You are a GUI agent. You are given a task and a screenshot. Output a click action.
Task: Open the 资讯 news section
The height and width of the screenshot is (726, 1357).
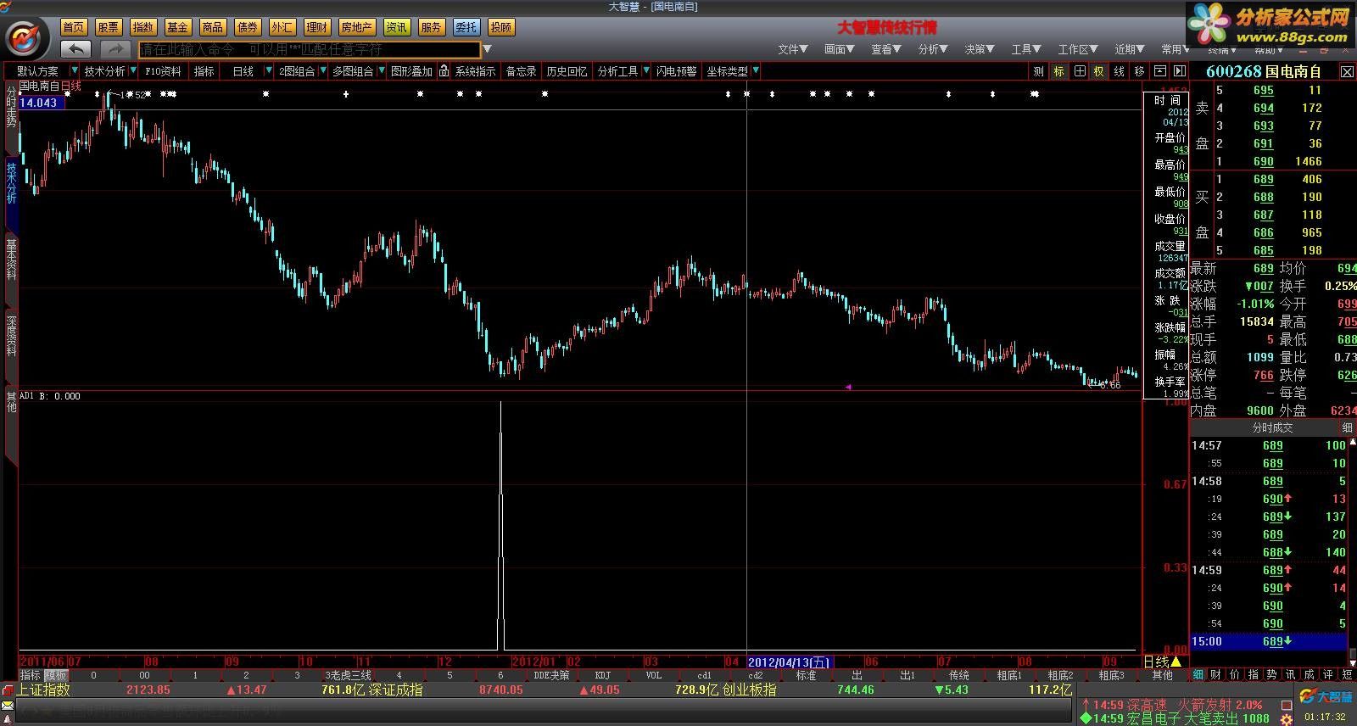point(396,27)
